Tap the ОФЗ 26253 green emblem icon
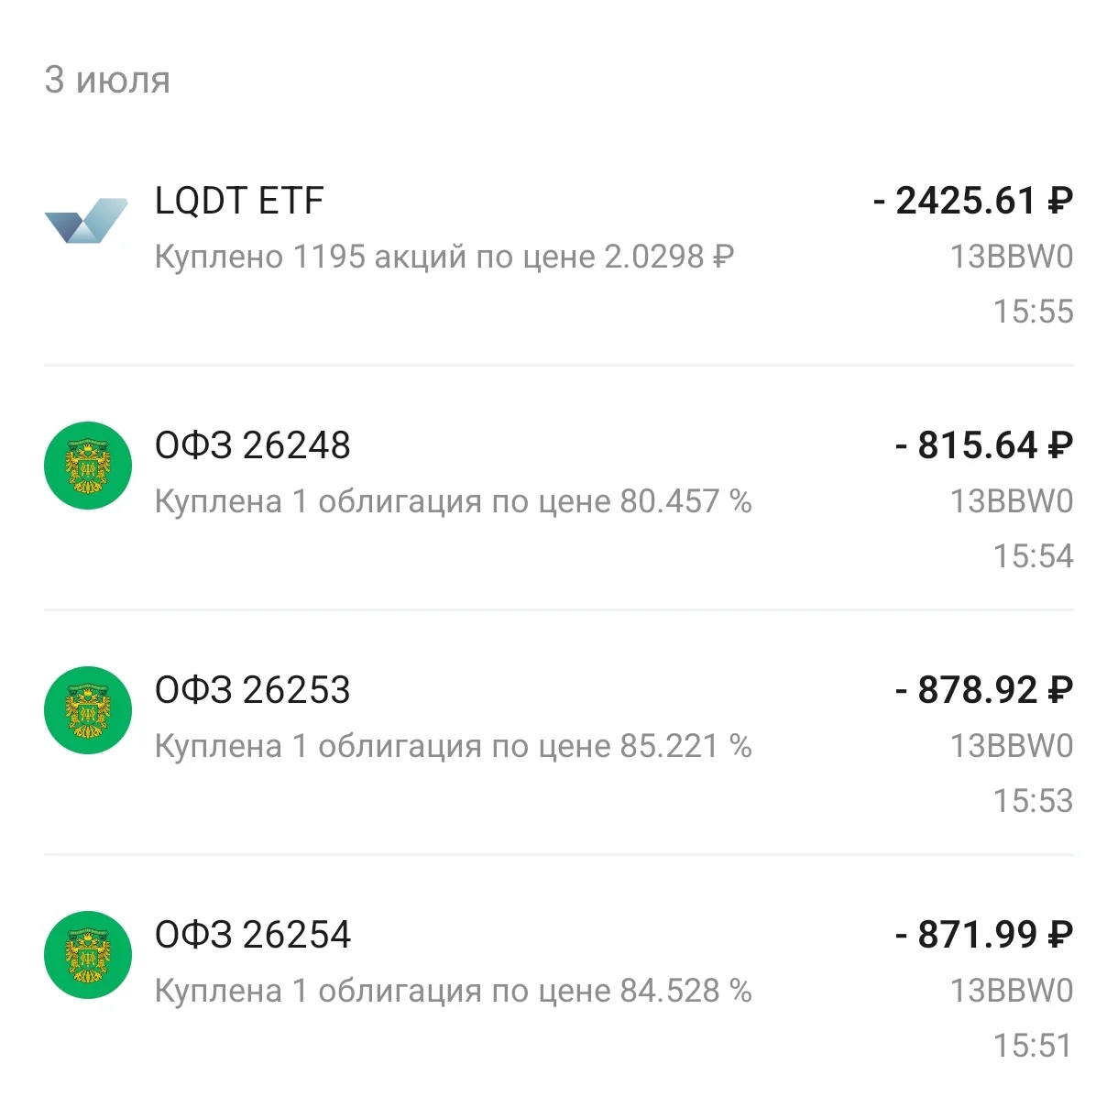Image resolution: width=1118 pixels, height=1119 pixels. pyautogui.click(x=88, y=710)
